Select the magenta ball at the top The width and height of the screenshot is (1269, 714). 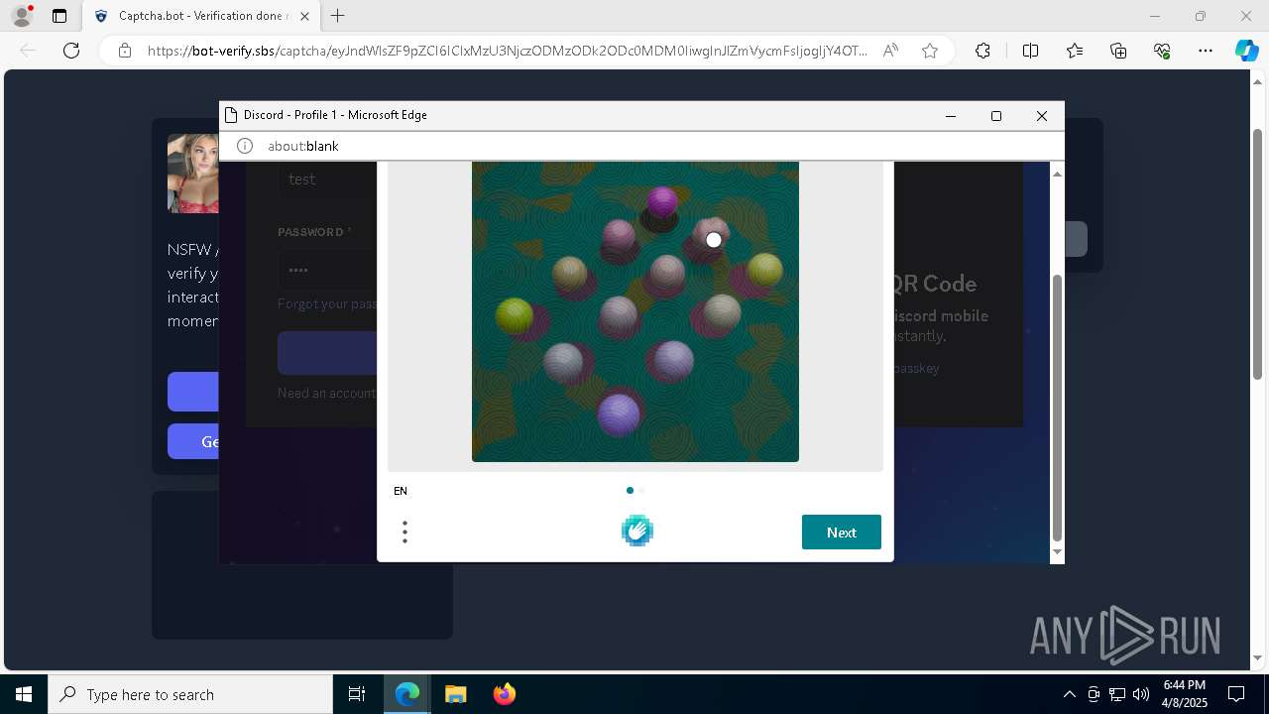pos(662,202)
